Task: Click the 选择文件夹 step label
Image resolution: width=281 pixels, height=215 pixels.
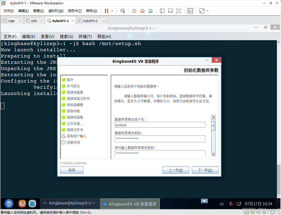Action: (x=75, y=130)
